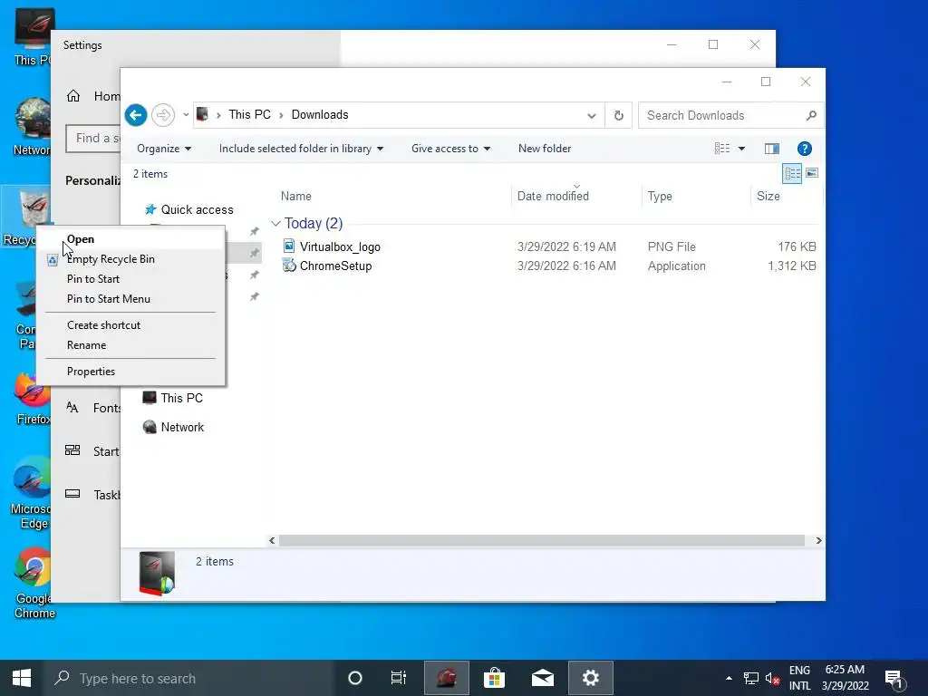Click the Settings gear taskbar icon

591,678
